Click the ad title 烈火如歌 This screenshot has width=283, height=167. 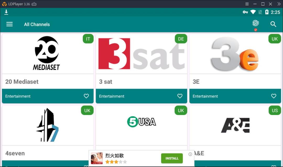pos(115,156)
